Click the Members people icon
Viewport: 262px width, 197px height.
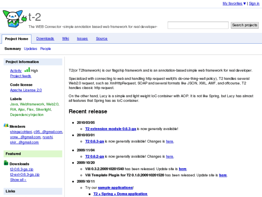[x=6, y=125]
